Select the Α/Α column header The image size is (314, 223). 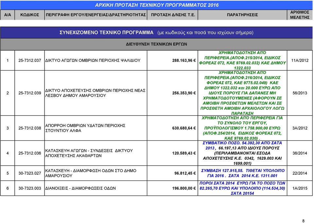tap(8, 15)
